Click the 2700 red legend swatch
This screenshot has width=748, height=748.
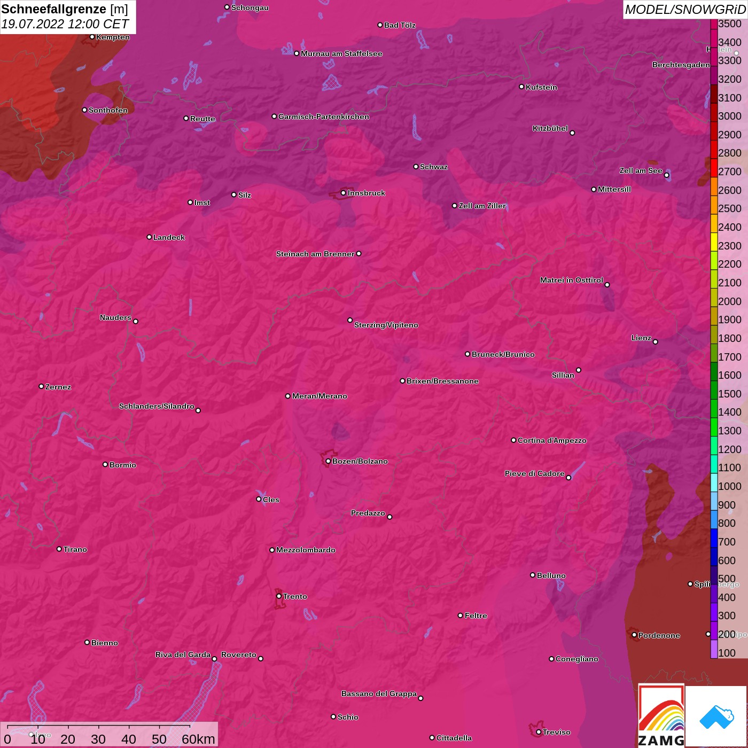(714, 168)
